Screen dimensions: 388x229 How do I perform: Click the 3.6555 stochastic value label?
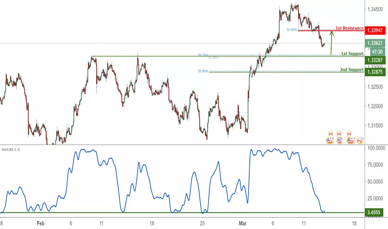point(374,212)
